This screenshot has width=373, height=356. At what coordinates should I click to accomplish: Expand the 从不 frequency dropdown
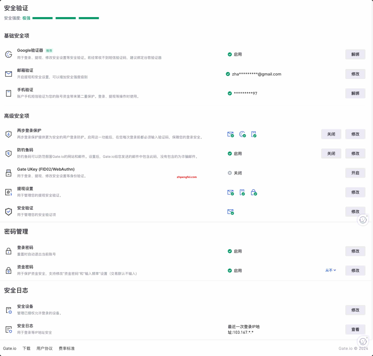pos(330,270)
